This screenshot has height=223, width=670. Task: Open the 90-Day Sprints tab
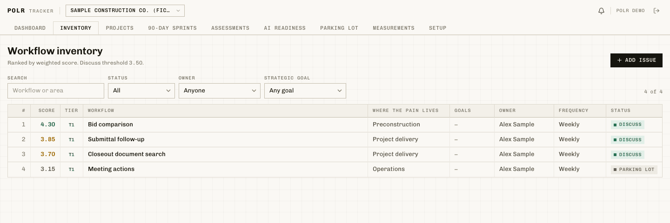(x=172, y=28)
